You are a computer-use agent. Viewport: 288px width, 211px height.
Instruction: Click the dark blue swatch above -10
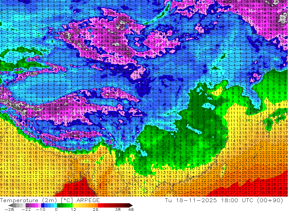(43, 205)
